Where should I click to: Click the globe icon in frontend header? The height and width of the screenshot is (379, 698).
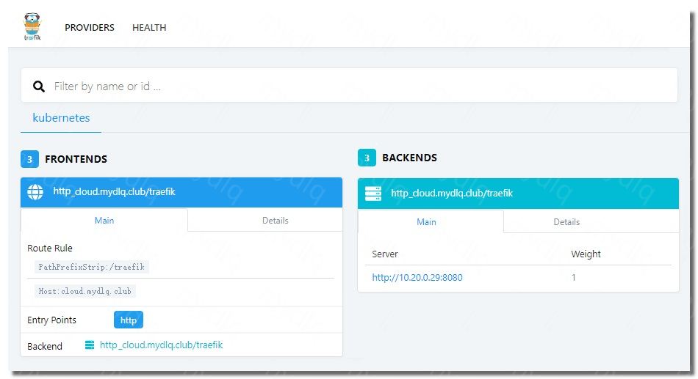pos(35,192)
